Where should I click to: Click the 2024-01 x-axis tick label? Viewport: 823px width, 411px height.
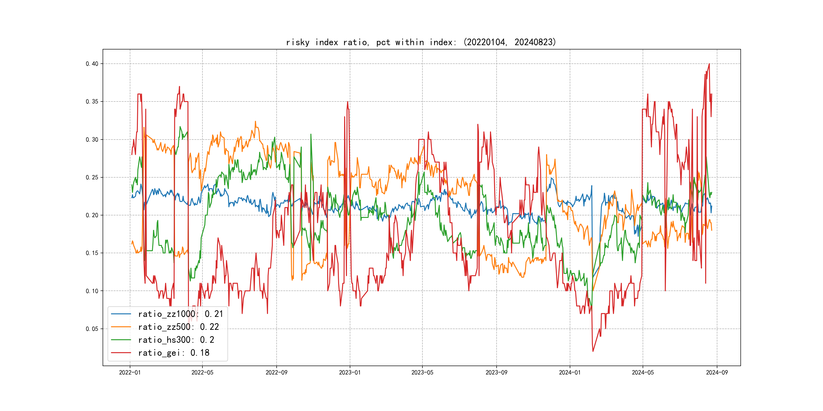pyautogui.click(x=570, y=372)
